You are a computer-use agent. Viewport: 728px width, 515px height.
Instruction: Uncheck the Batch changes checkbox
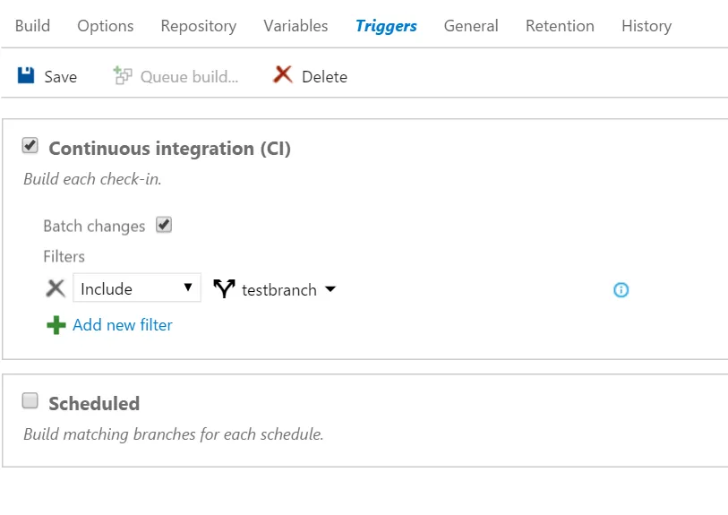[164, 225]
